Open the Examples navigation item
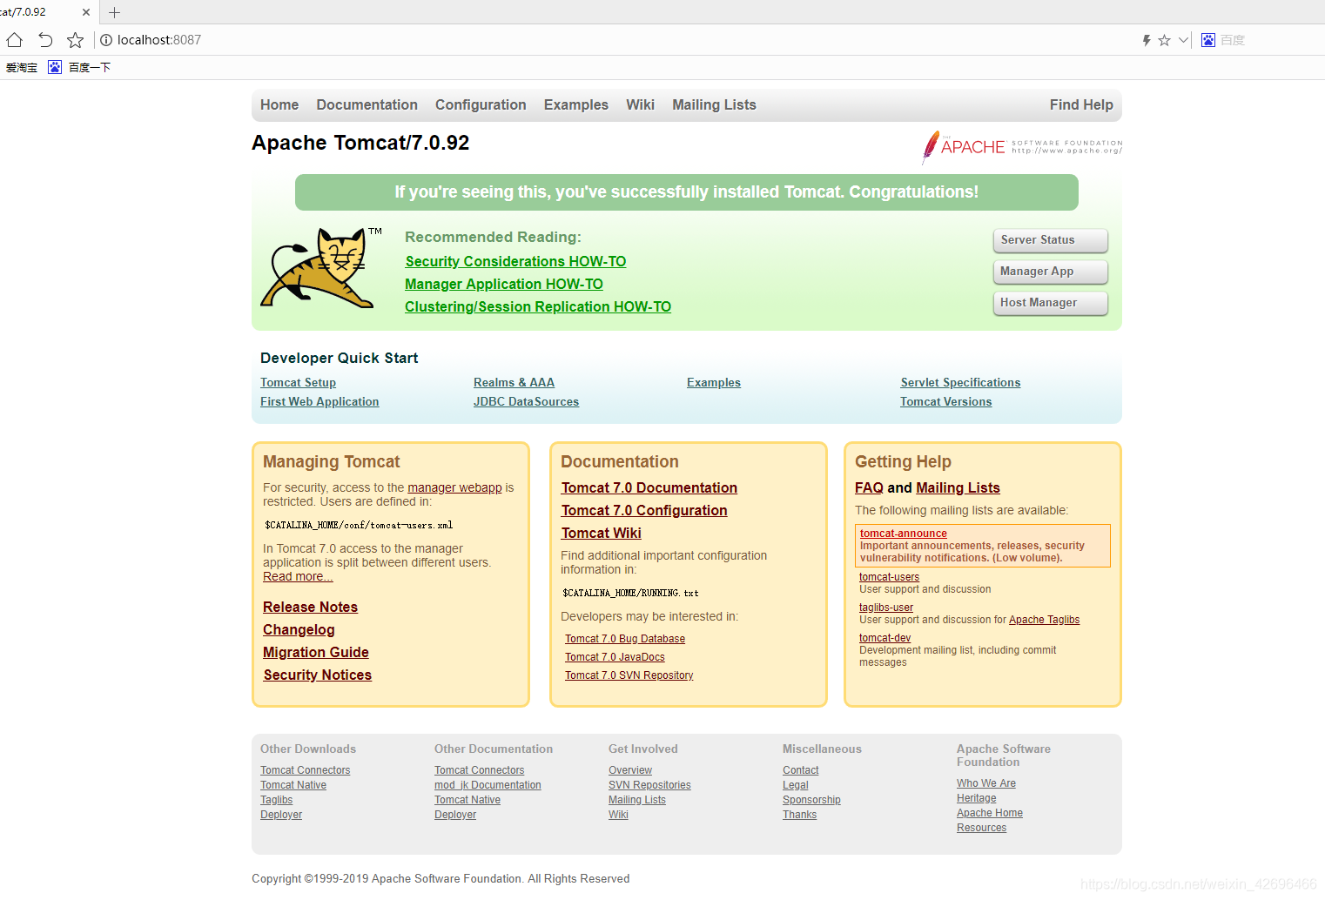Screen dimensions: 1325x900 tap(576, 104)
